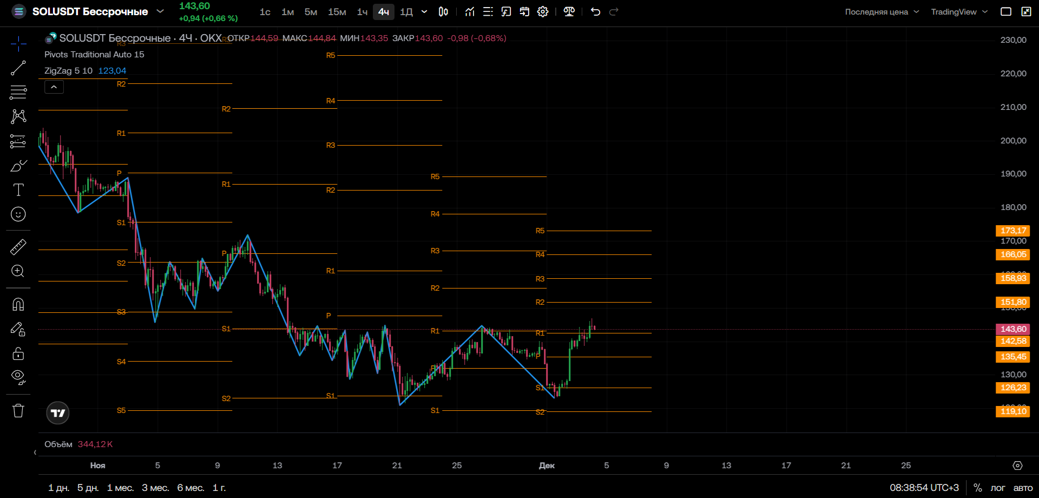Click the balance scale compare icon
The height and width of the screenshot is (498, 1039).
point(569,12)
